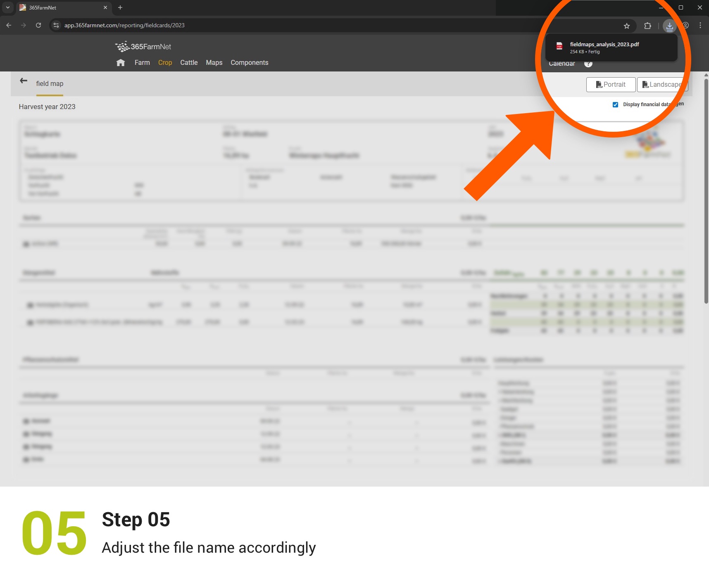Image resolution: width=709 pixels, height=575 pixels.
Task: Click the help question mark icon
Action: 588,64
